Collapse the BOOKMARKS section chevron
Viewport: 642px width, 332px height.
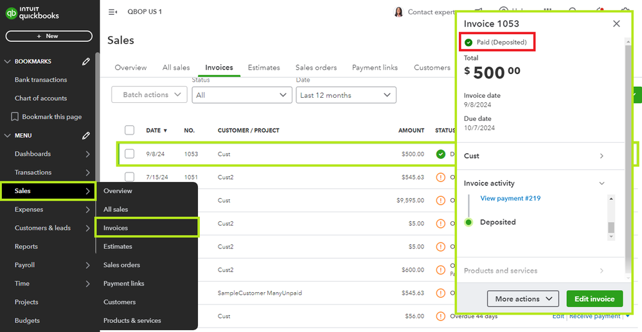click(x=7, y=62)
